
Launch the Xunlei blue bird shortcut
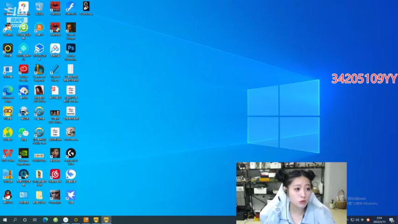pyautogui.click(x=71, y=197)
